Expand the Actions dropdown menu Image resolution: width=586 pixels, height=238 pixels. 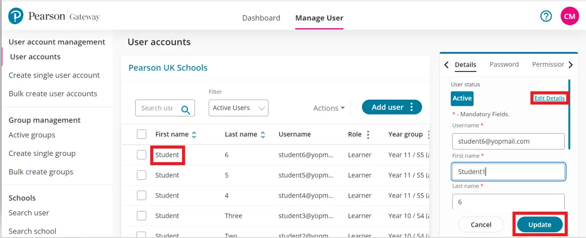[329, 108]
